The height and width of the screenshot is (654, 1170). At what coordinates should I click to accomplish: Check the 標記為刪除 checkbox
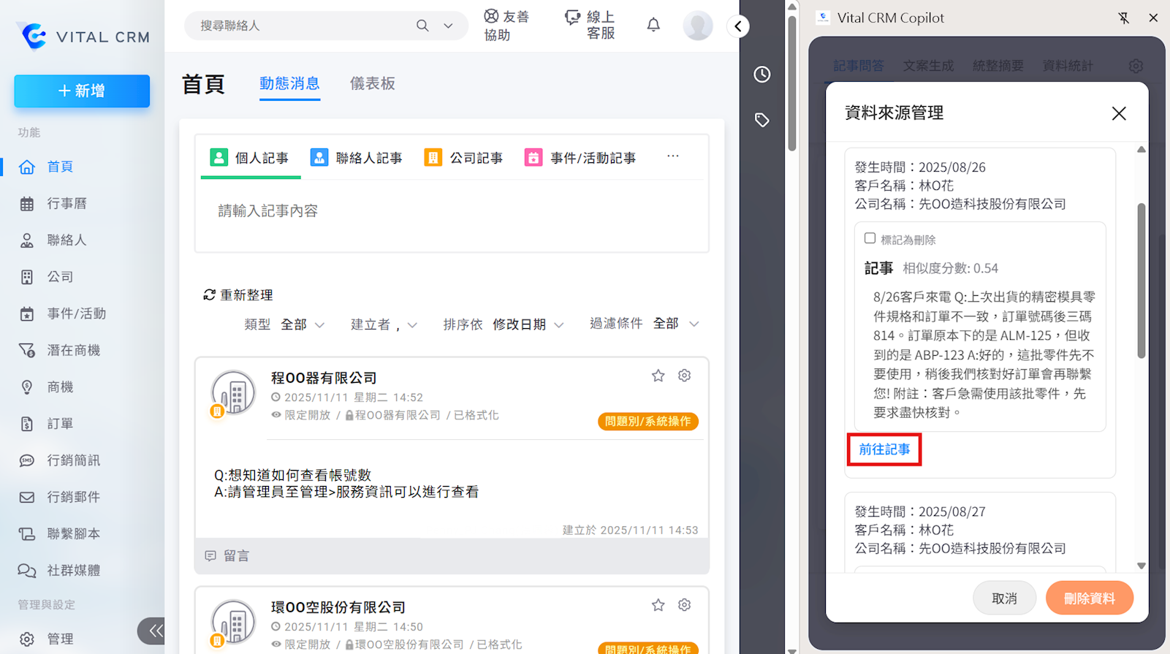click(870, 238)
